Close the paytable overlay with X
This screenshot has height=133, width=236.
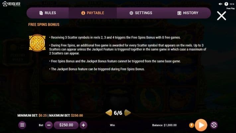221,16
